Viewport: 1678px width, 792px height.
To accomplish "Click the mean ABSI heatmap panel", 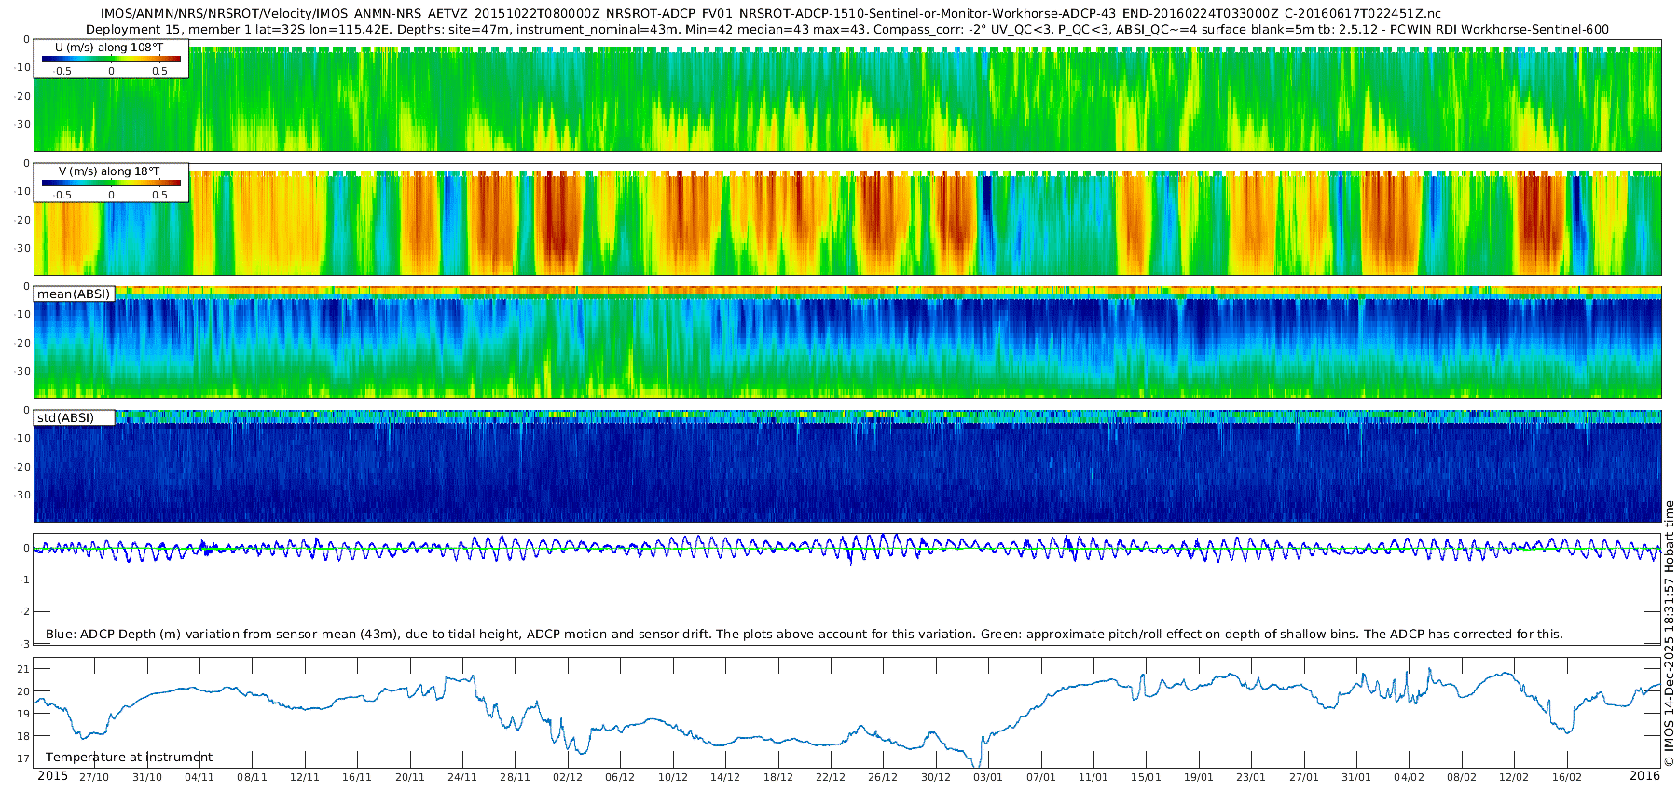I will (x=847, y=342).
